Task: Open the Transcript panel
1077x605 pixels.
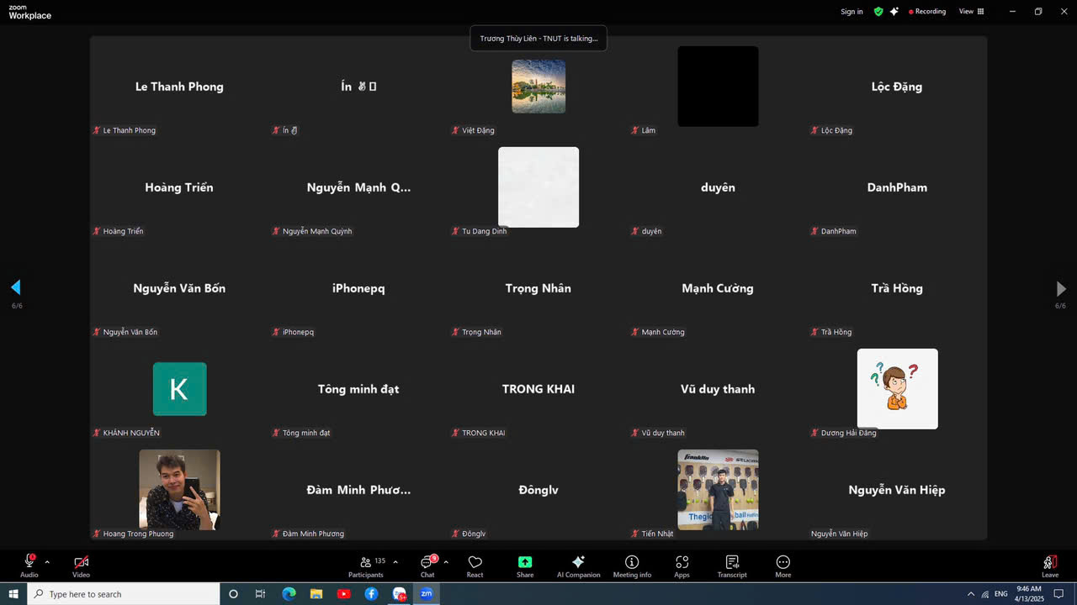Action: click(732, 566)
